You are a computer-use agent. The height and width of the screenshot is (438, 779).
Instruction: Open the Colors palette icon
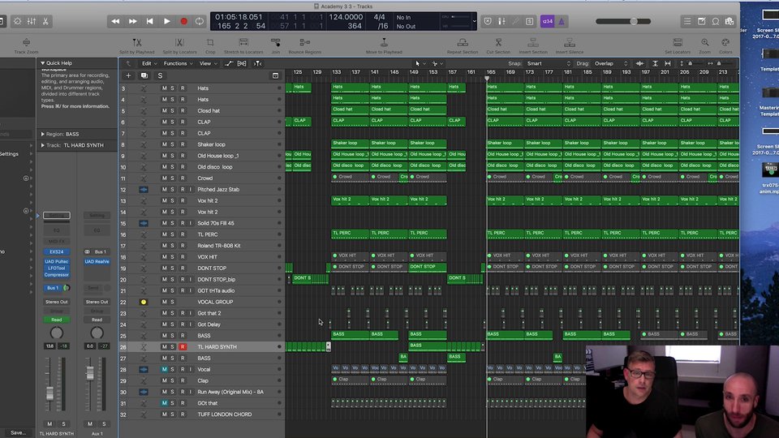point(725,43)
